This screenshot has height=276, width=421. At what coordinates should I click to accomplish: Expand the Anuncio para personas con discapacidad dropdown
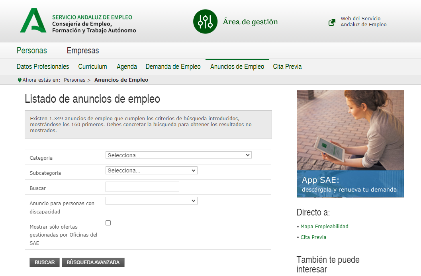tap(151, 201)
